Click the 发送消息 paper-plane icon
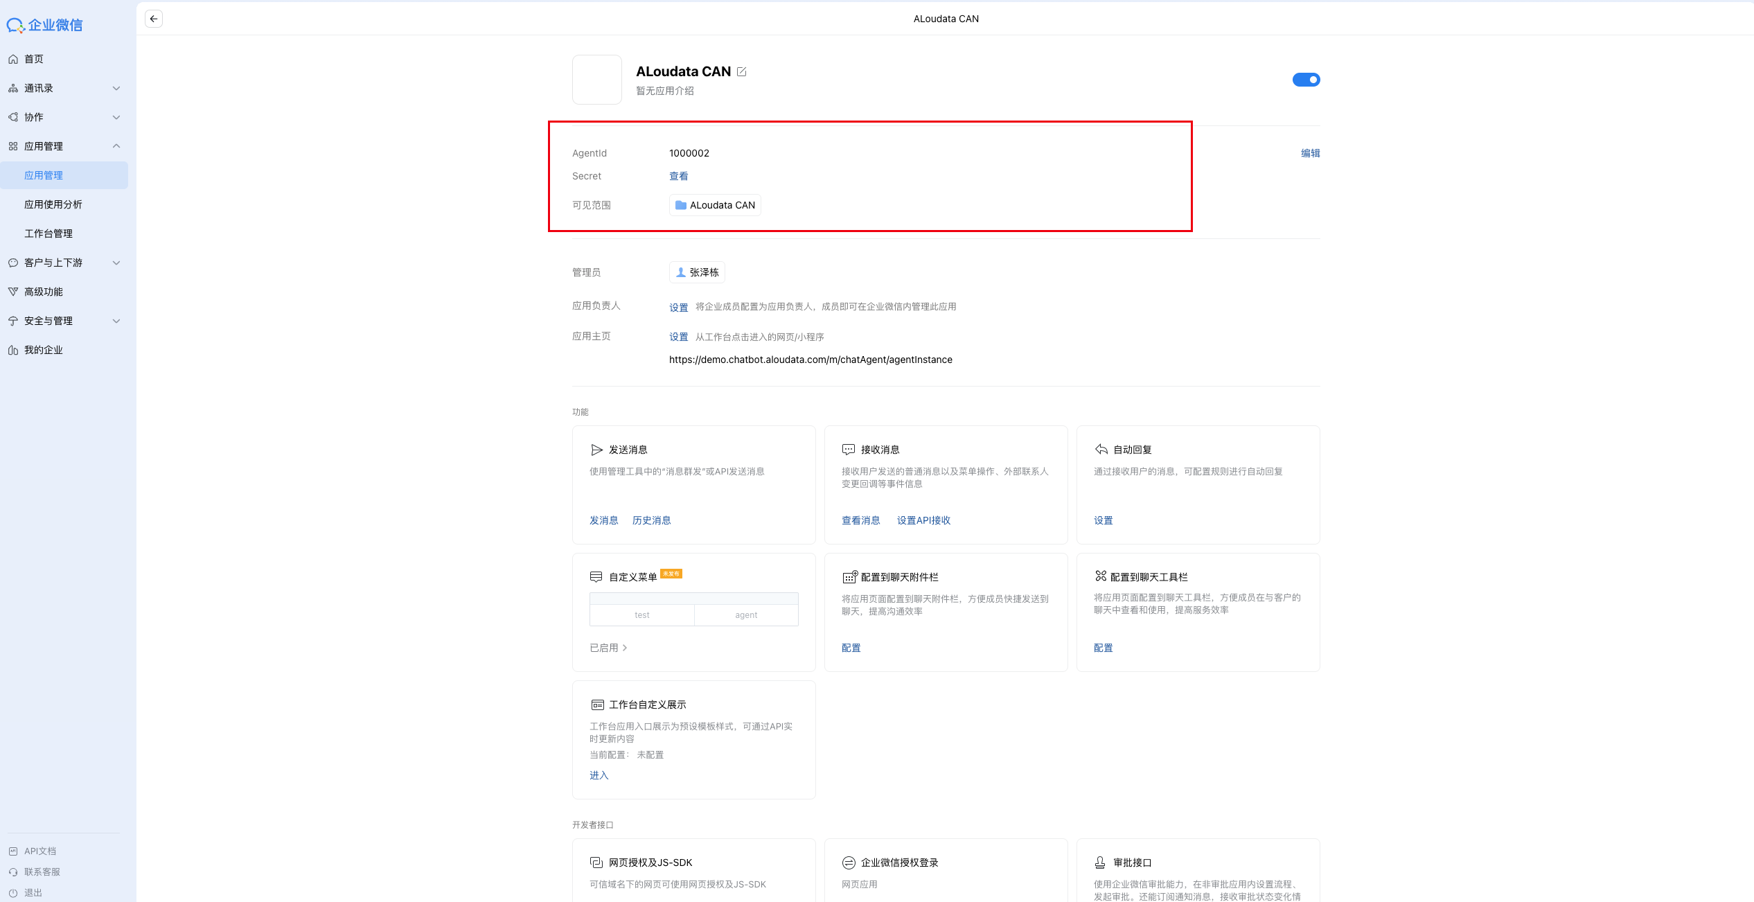Viewport: 1754px width, 902px height. pyautogui.click(x=597, y=450)
